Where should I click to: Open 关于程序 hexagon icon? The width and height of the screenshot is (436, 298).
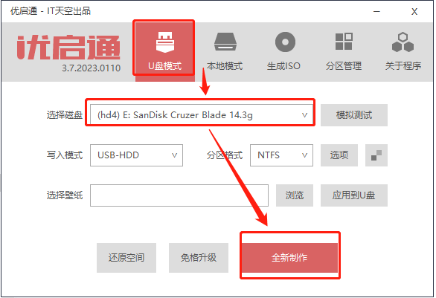tap(403, 42)
